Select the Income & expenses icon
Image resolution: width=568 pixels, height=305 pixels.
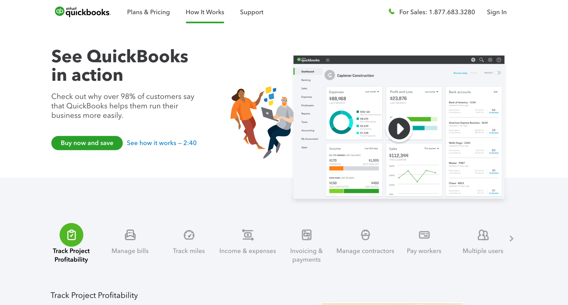pyautogui.click(x=248, y=235)
